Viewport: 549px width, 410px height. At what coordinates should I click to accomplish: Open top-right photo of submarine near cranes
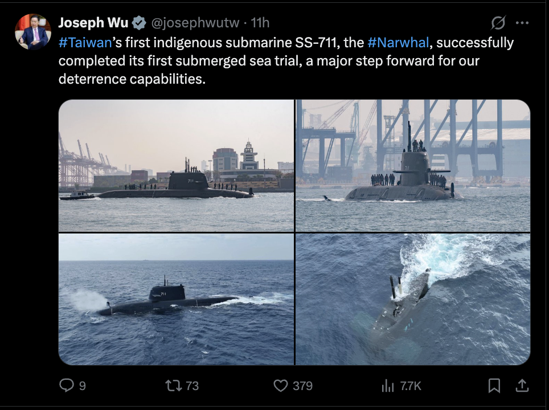[x=413, y=166]
